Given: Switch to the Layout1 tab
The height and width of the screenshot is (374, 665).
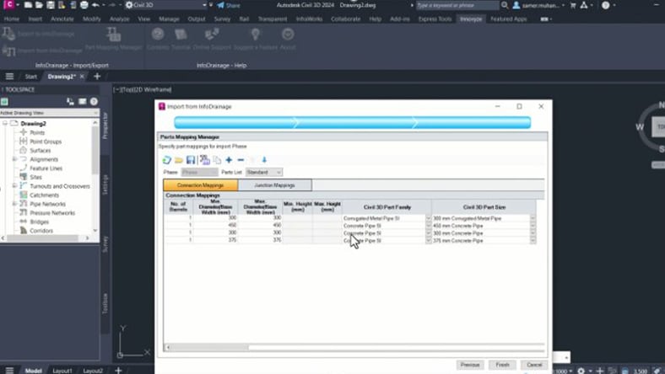Looking at the screenshot, I should click(62, 371).
